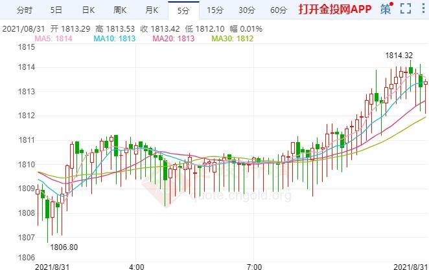Open the 打开金投网APP link
The image size is (429, 270).
(335, 9)
